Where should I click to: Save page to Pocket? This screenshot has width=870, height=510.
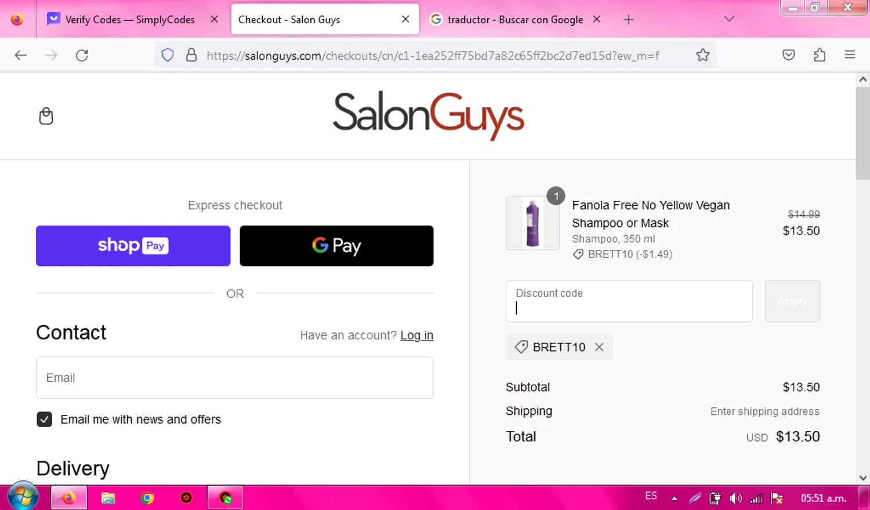[789, 55]
